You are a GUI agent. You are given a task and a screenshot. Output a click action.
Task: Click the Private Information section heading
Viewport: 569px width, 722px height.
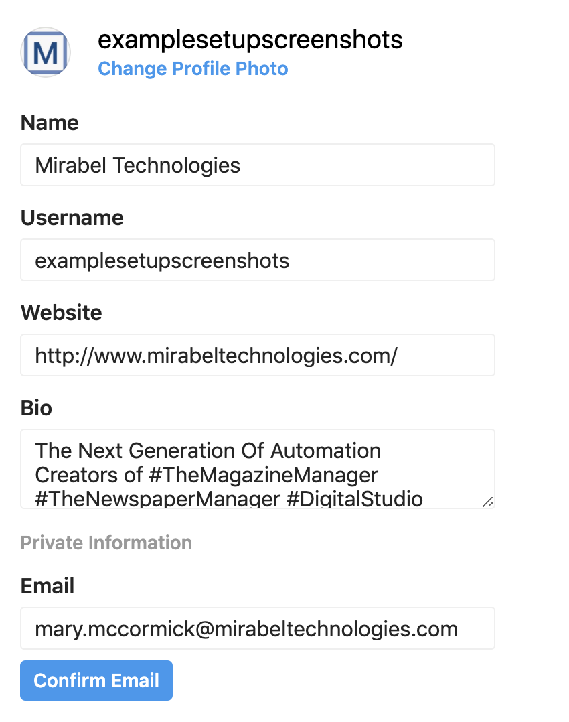click(106, 543)
